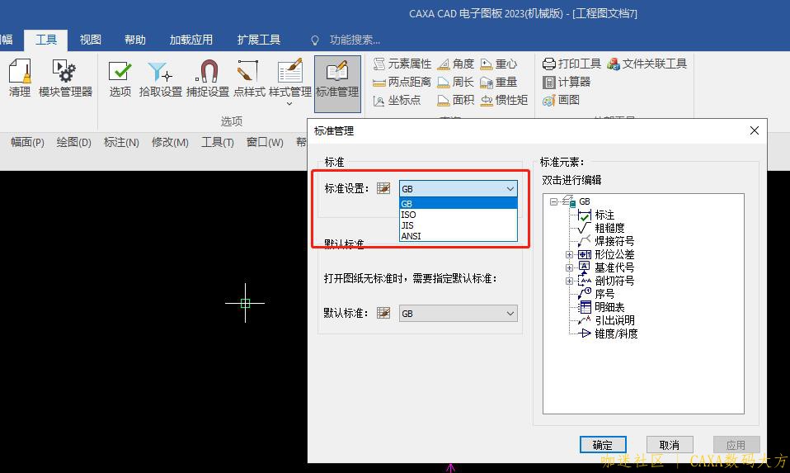Image resolution: width=790 pixels, height=473 pixels.
Task: Close the 标准设置 dropdown via its arrow
Action: [x=510, y=188]
